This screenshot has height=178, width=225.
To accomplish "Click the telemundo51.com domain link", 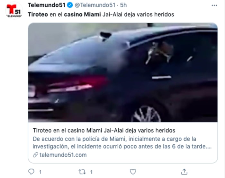I will coord(63,155).
